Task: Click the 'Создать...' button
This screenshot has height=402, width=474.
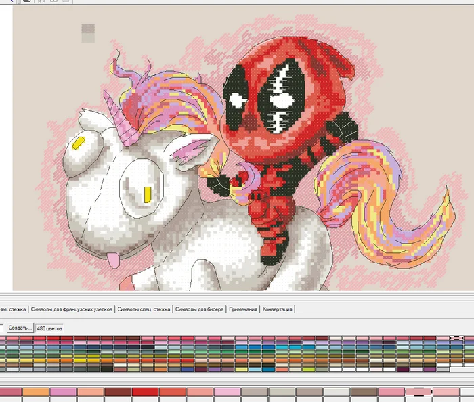Action: click(x=20, y=328)
